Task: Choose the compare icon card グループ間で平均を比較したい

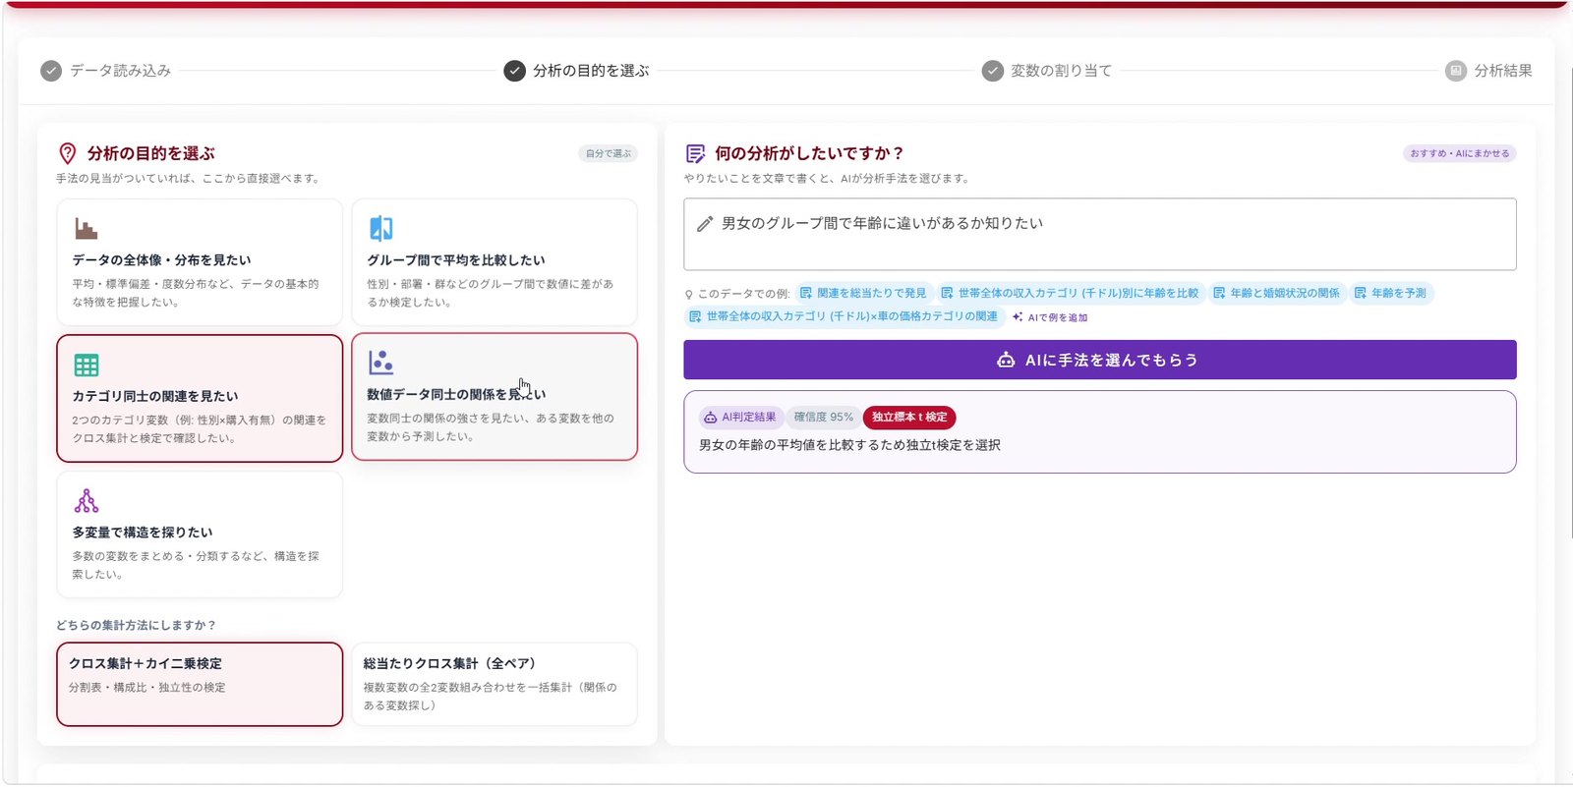Action: tap(495, 262)
